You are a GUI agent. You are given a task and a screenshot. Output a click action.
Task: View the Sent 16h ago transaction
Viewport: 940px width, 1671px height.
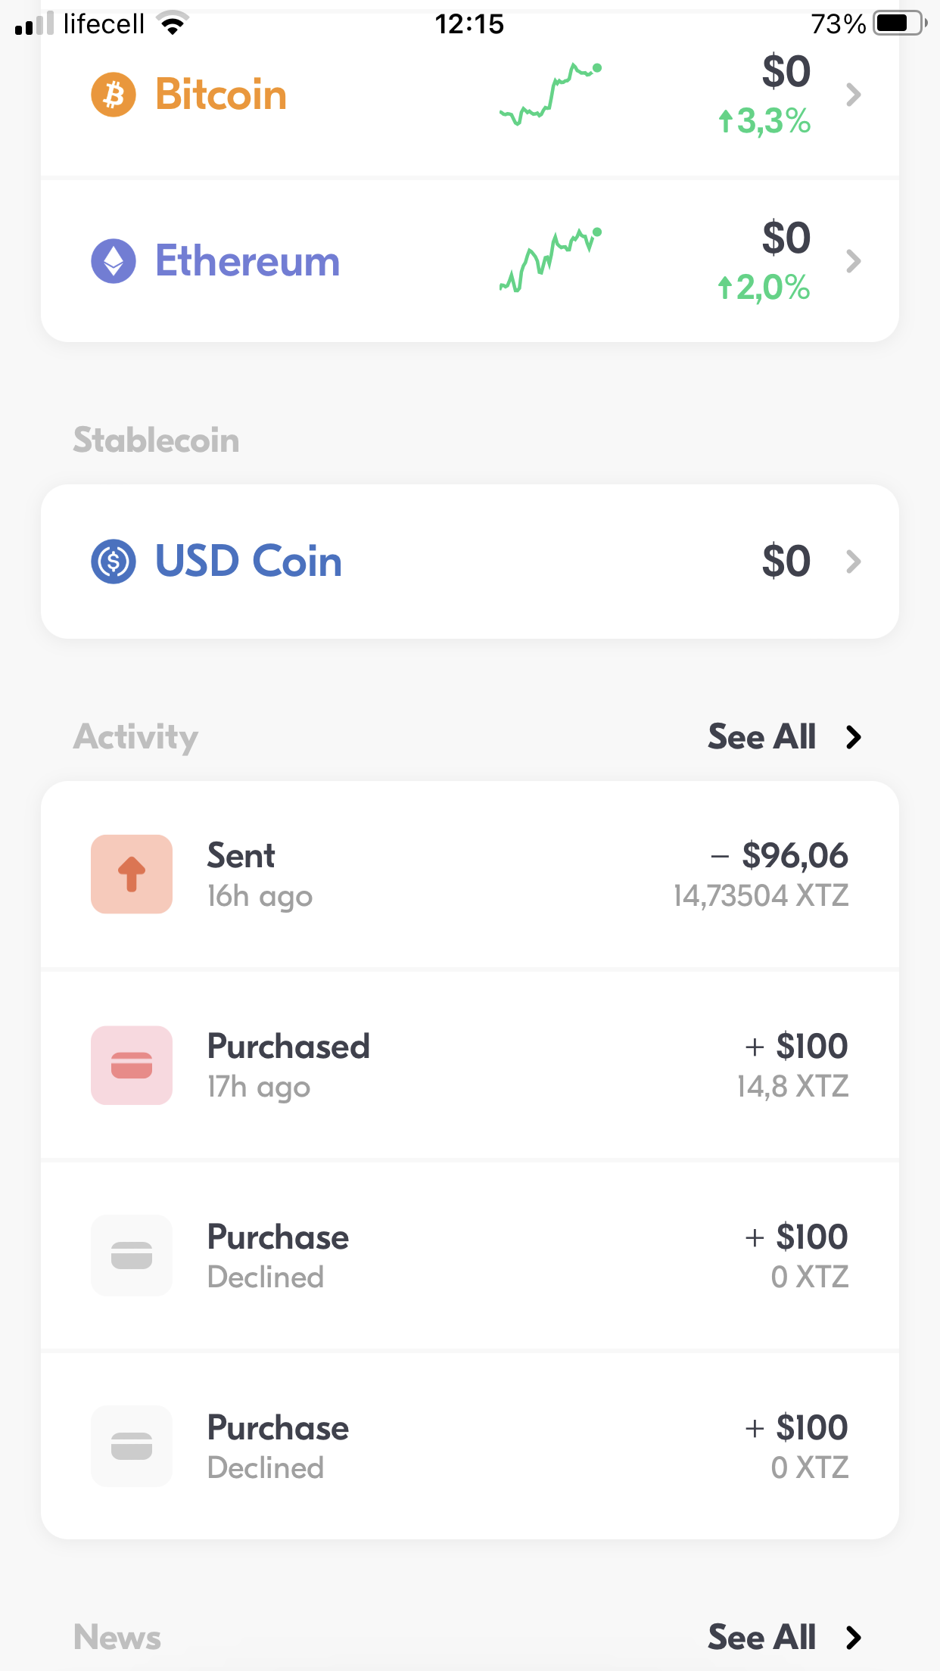(469, 874)
